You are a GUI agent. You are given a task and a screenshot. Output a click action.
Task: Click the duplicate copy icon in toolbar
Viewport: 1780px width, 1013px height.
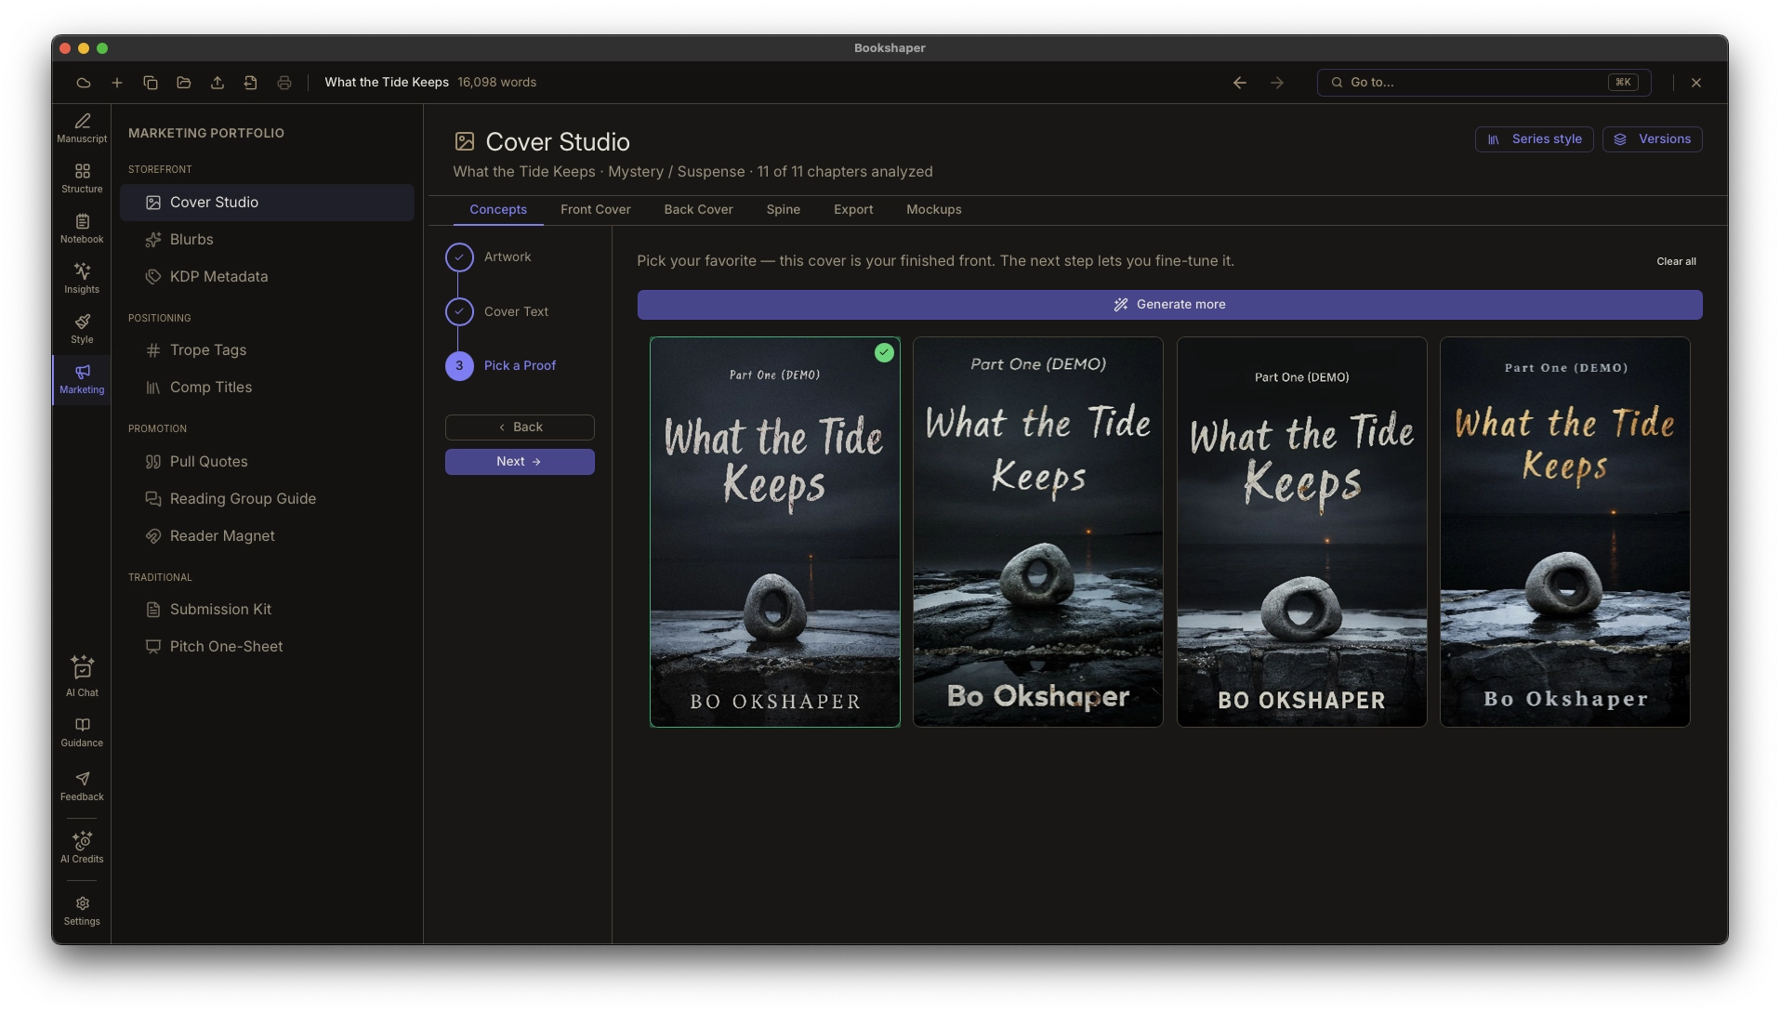coord(151,83)
